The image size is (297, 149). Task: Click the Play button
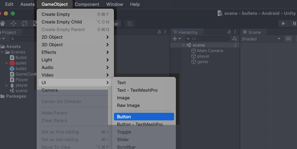pyautogui.click(x=283, y=23)
